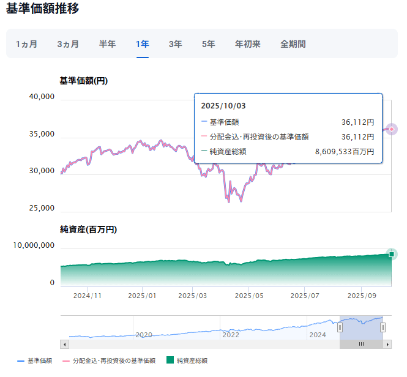This screenshot has width=407, height=377.
Task: Choose the 年初来 range tab
Action: tap(248, 44)
